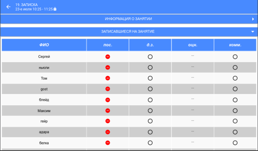Open grade selector for Максим

click(x=192, y=110)
